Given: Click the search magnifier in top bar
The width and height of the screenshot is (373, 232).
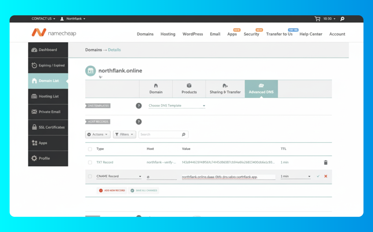Looking at the screenshot, I should coord(342,19).
